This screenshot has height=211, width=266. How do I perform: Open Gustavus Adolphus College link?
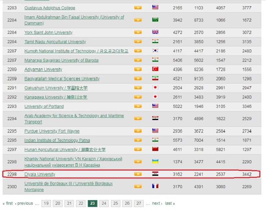pyautogui.click(x=50, y=8)
